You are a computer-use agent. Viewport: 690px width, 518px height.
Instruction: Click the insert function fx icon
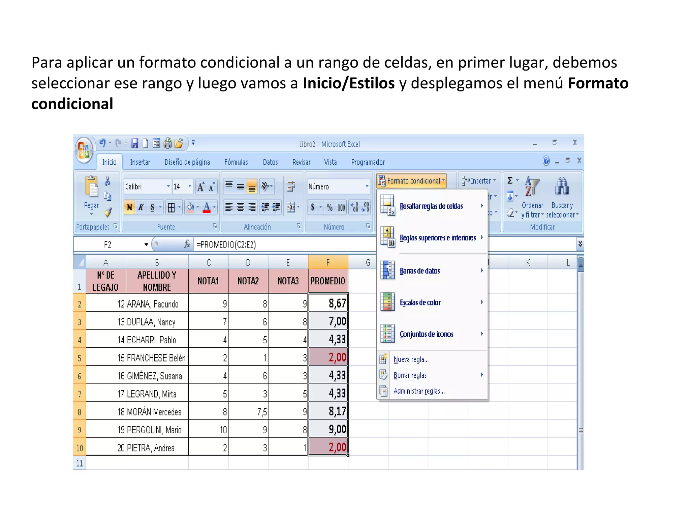coord(187,244)
